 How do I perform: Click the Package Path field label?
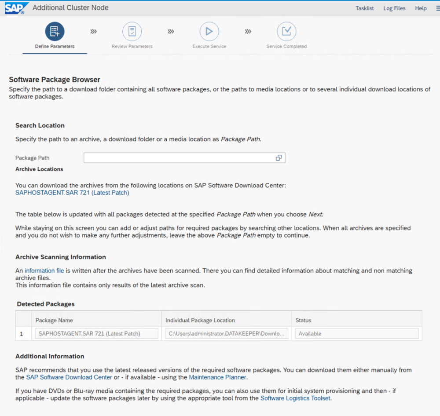(32, 158)
